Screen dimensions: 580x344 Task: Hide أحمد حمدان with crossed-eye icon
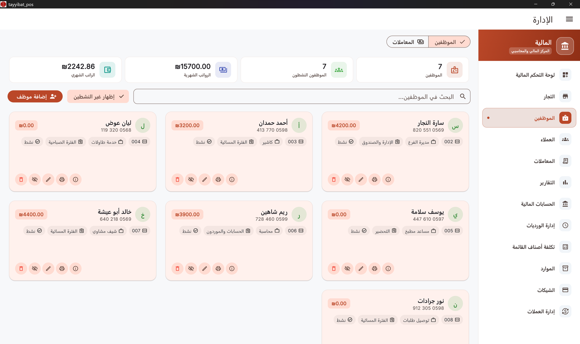pos(191,180)
